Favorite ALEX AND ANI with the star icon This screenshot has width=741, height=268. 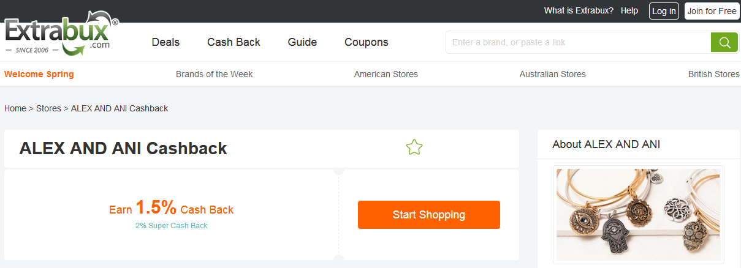(414, 147)
